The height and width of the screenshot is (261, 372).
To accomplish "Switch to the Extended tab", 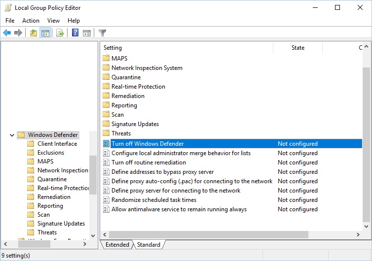I will coord(117,244).
